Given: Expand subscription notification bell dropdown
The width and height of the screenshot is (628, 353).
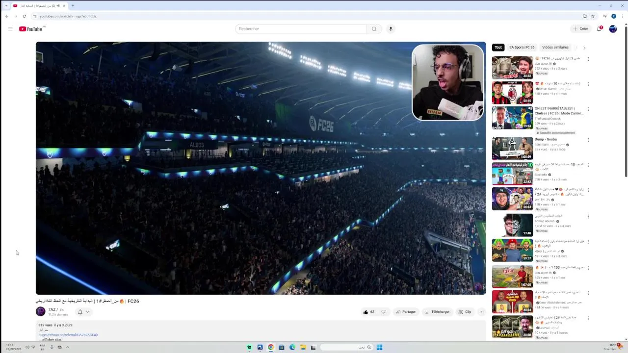Looking at the screenshot, I should pyautogui.click(x=83, y=312).
